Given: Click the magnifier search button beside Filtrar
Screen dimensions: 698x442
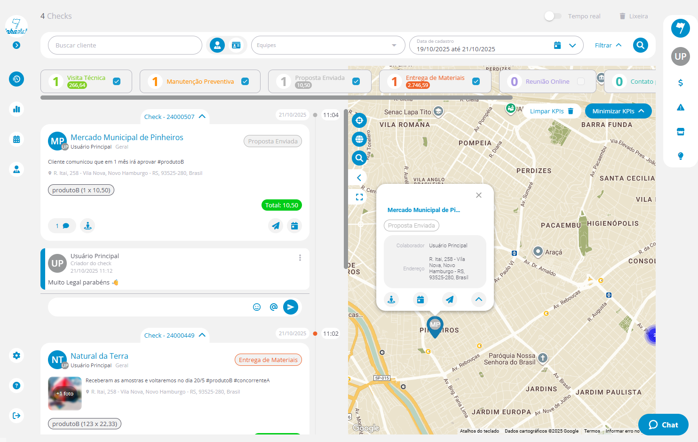Looking at the screenshot, I should pyautogui.click(x=640, y=45).
